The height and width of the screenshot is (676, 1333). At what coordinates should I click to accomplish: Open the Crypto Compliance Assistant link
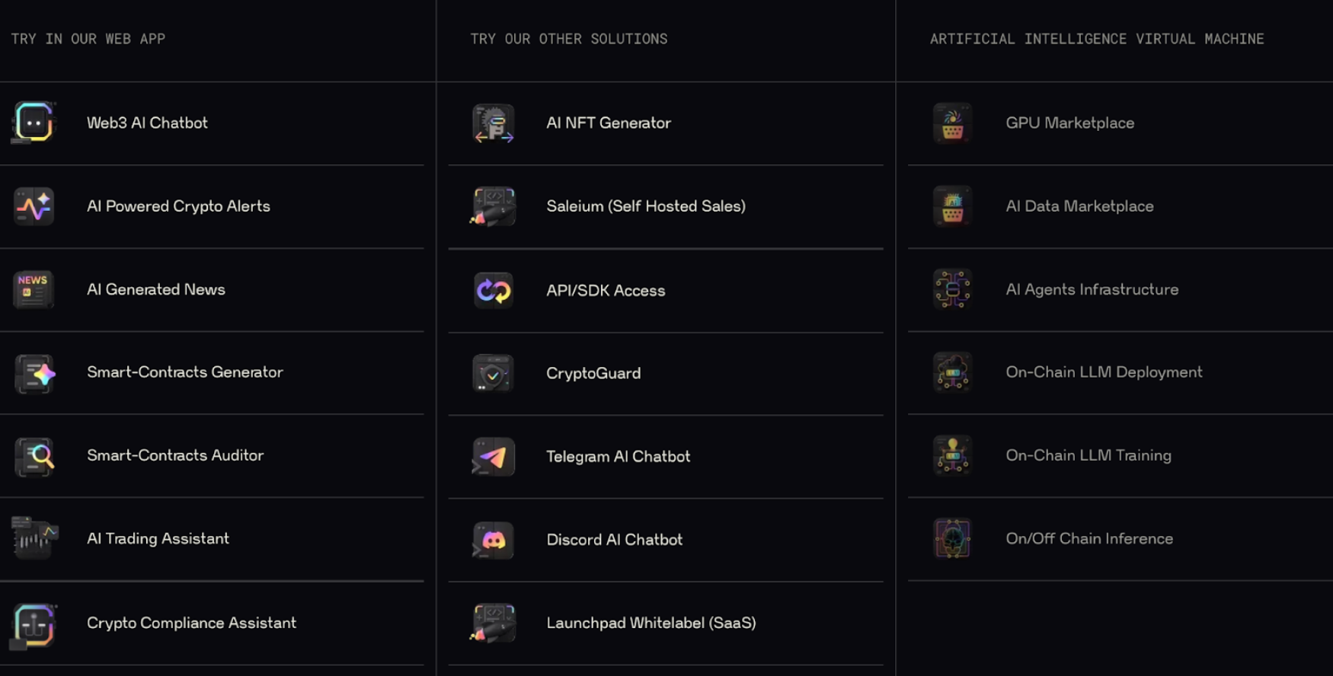pos(191,623)
